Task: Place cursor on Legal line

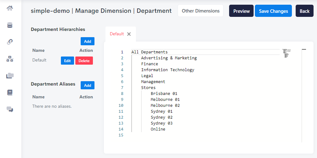Action: pos(147,76)
